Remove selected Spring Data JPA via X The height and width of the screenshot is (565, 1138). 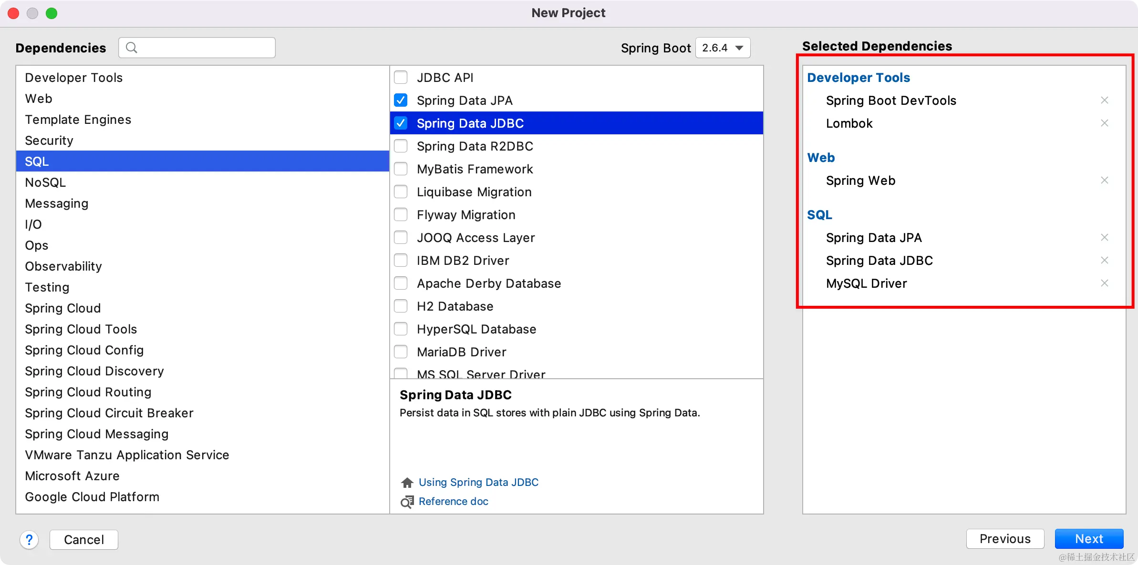[1104, 237]
